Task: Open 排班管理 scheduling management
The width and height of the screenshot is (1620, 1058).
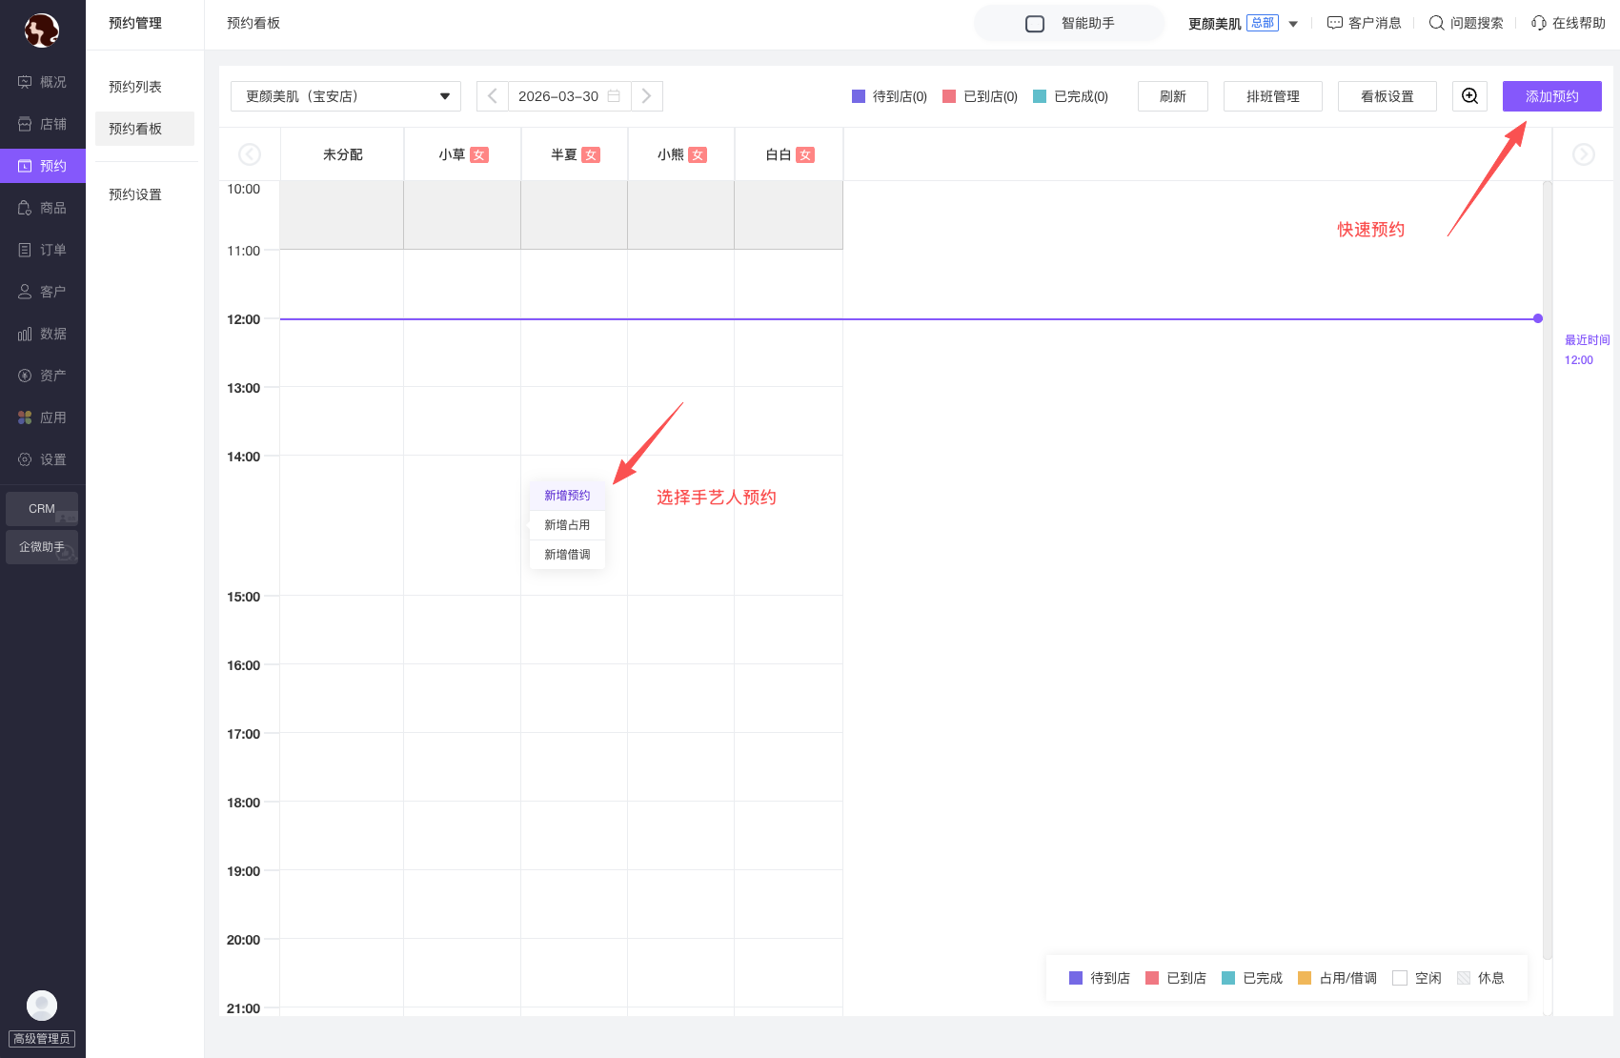Action: point(1272,96)
